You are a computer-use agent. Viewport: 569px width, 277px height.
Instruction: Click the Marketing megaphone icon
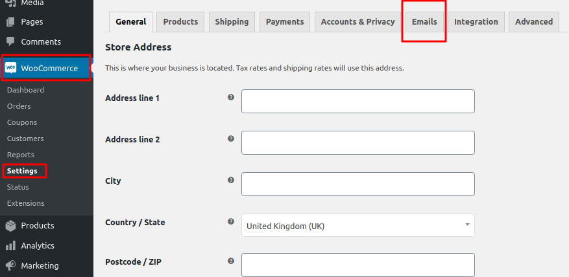click(10, 266)
